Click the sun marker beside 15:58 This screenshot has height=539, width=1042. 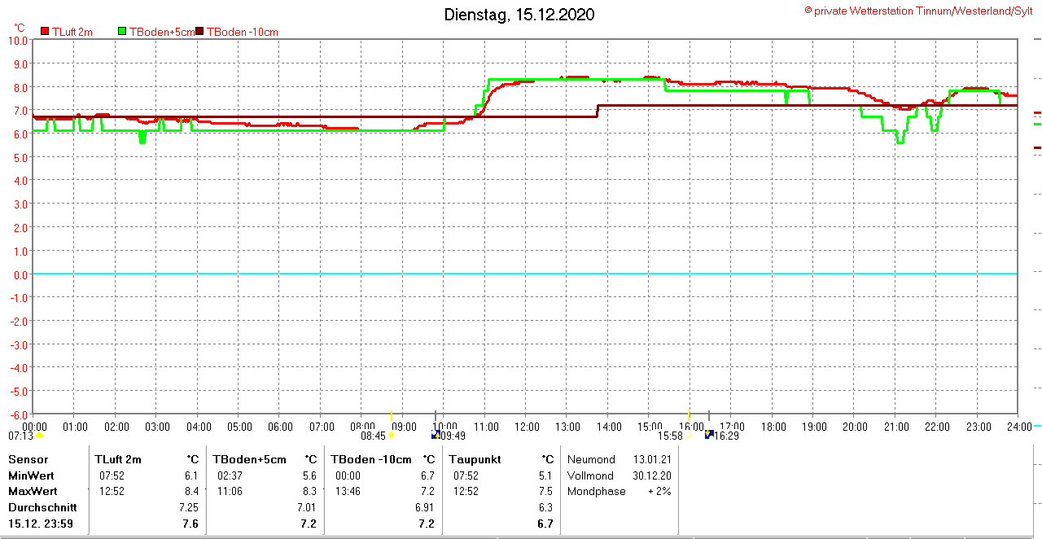689,435
